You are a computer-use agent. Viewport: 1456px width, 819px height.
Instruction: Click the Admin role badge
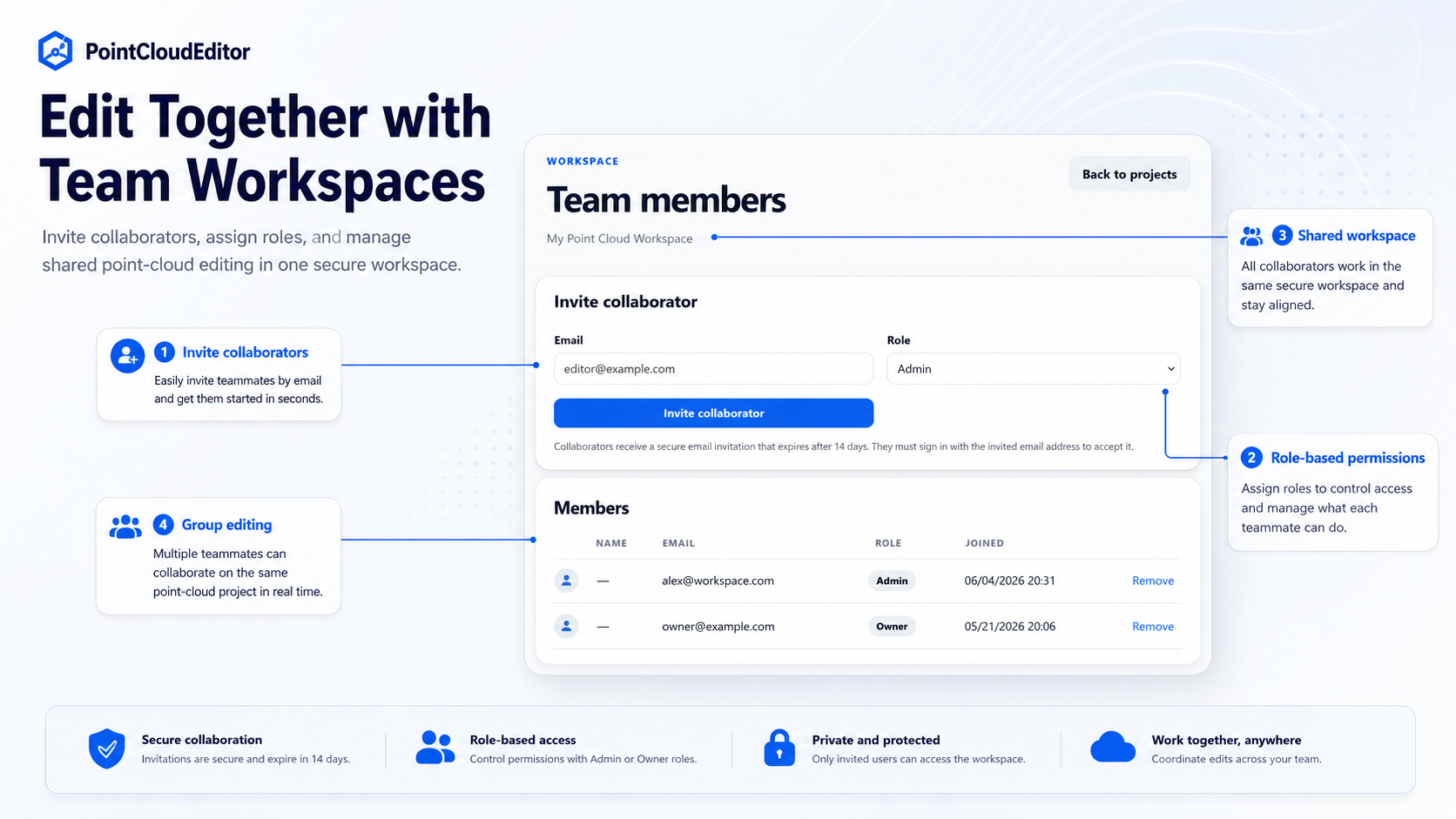tap(892, 581)
